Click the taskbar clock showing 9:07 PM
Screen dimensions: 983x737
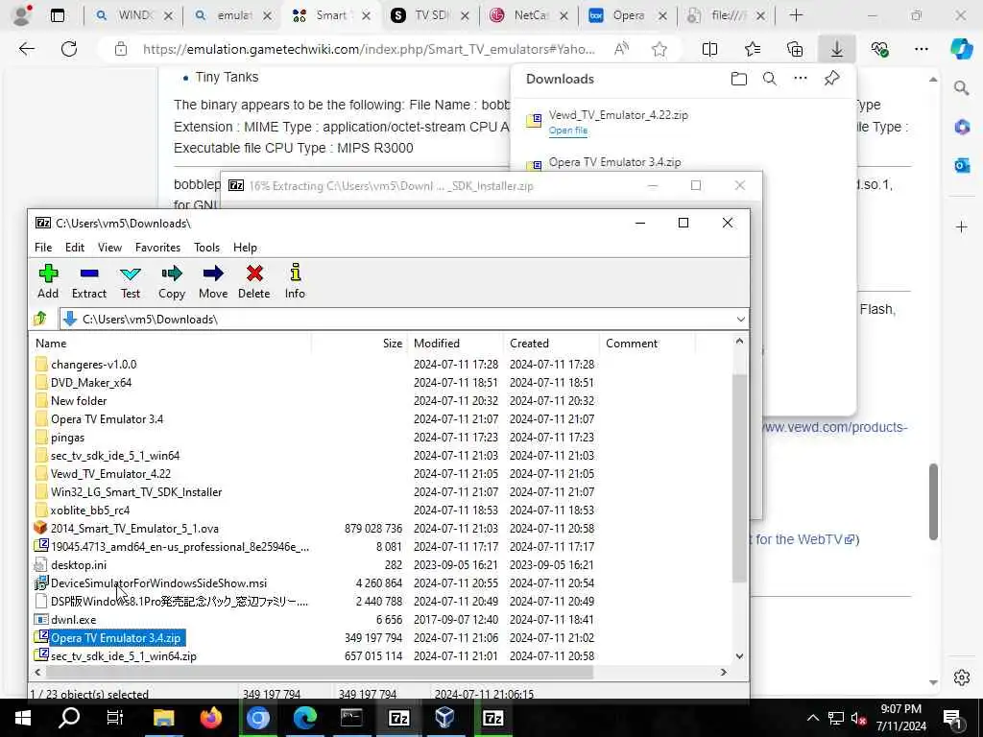click(x=900, y=718)
